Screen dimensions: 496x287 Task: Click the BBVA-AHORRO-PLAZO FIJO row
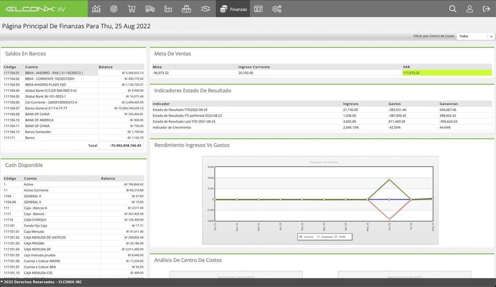click(73, 85)
